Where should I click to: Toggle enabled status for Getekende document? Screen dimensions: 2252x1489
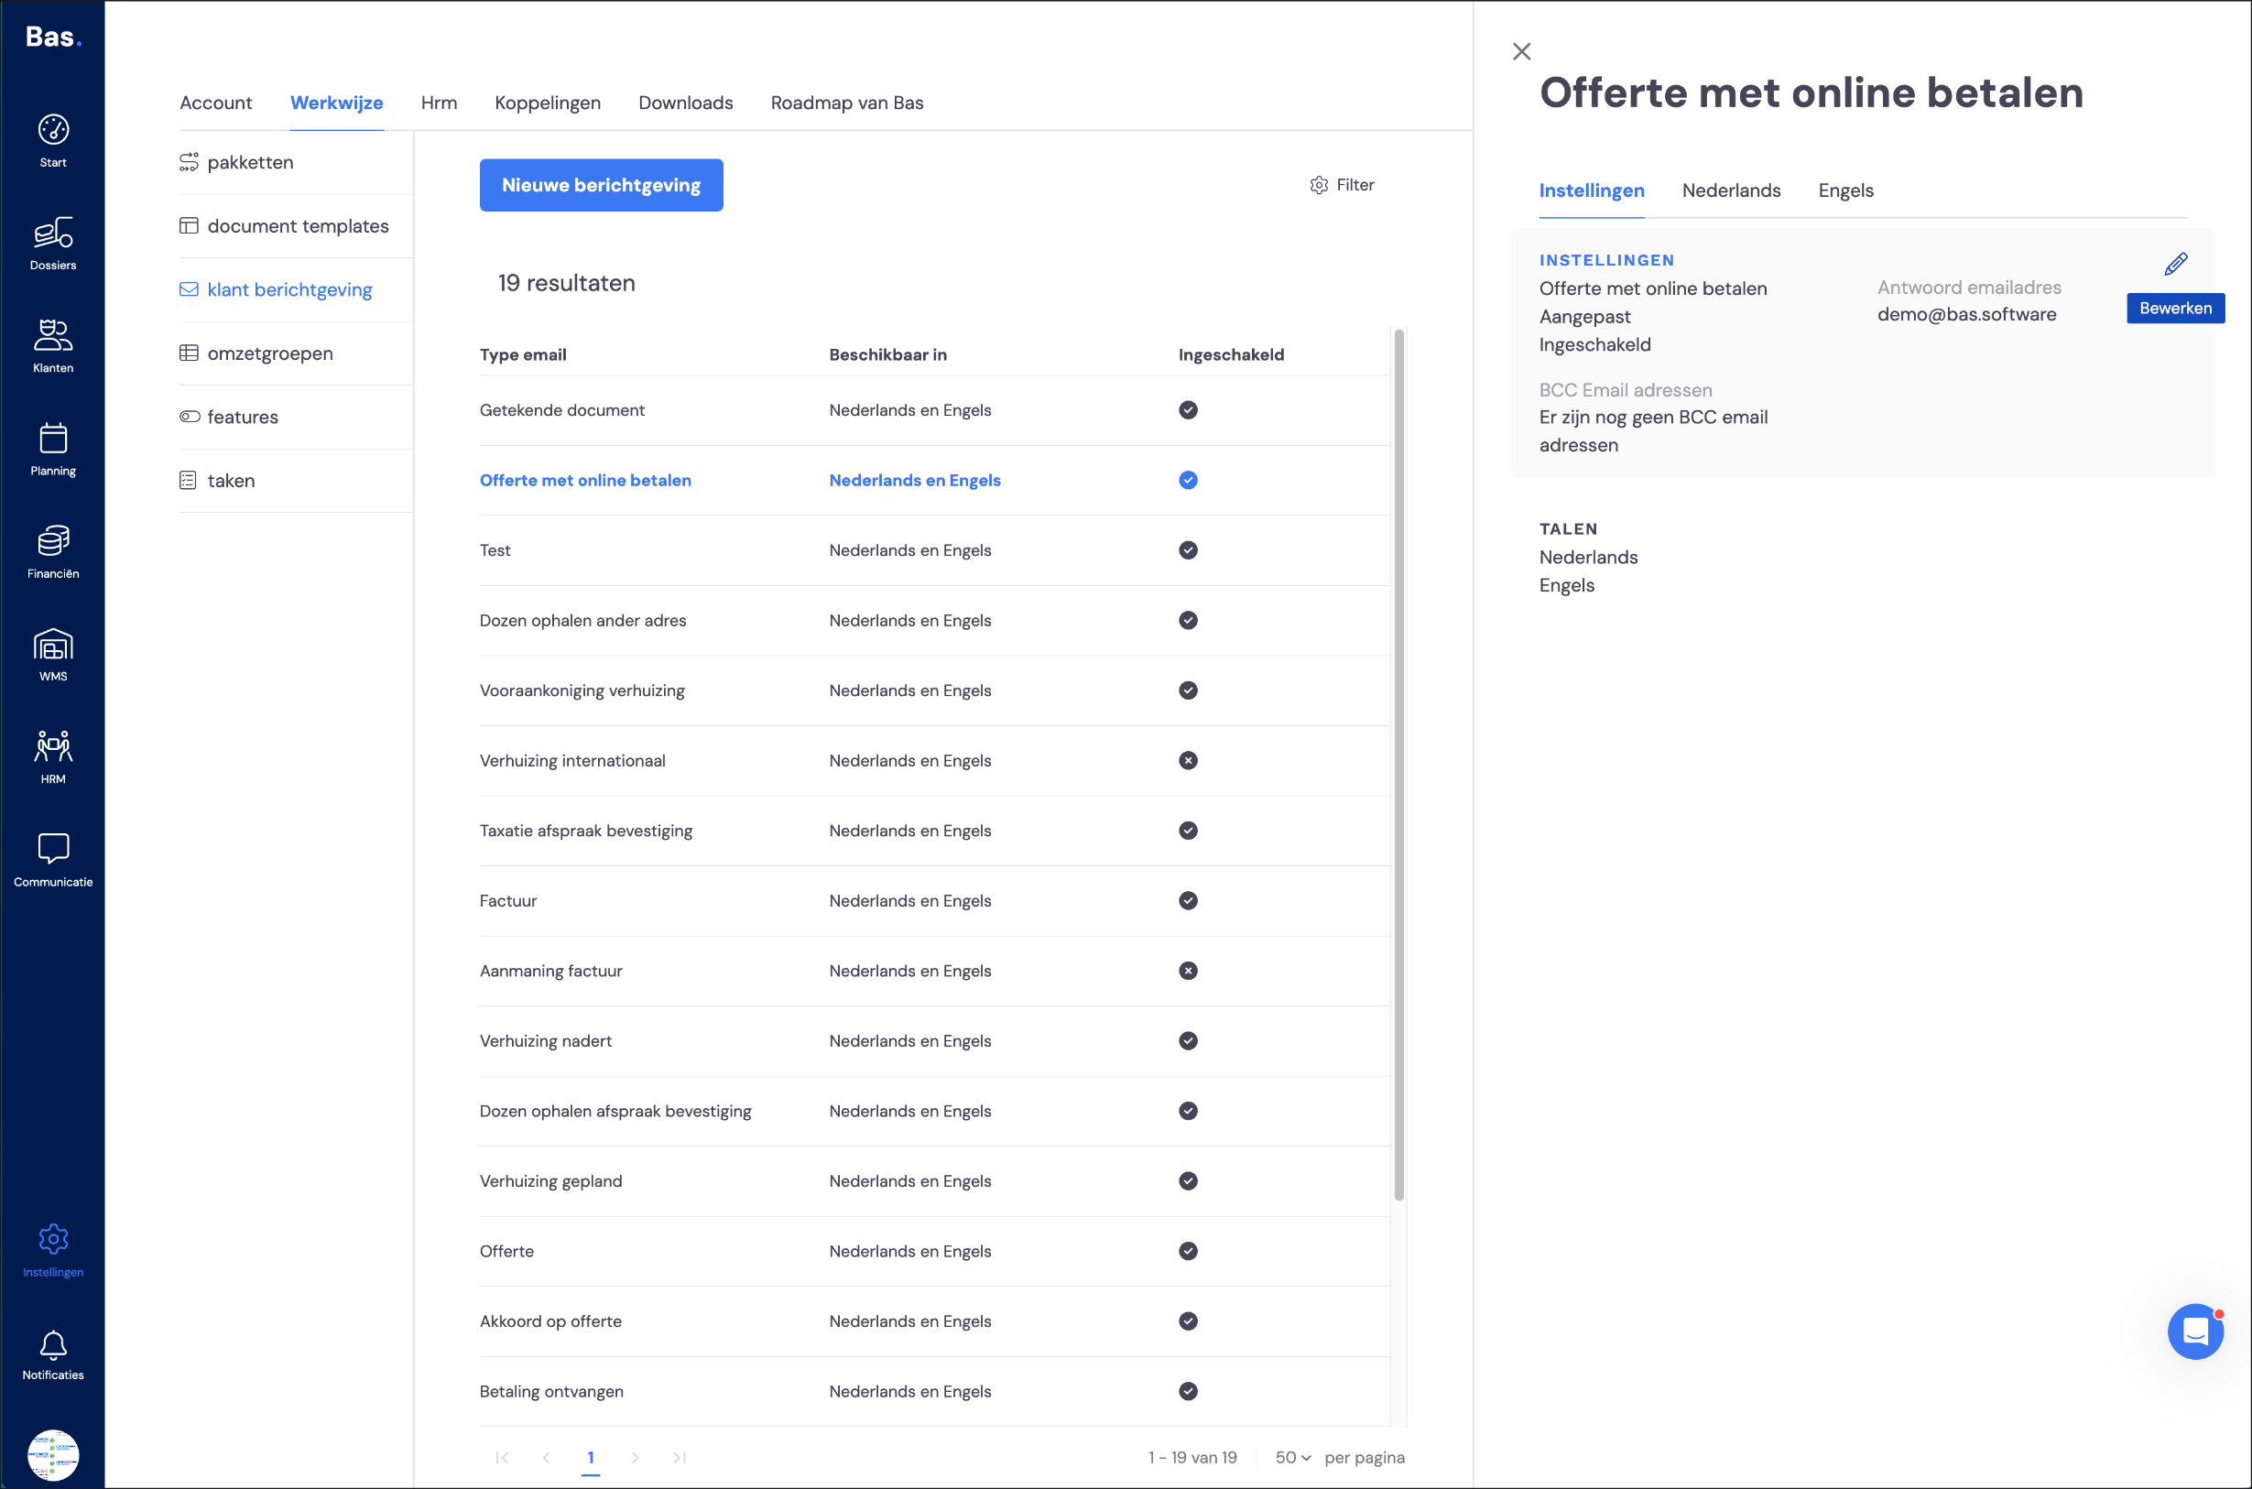[1188, 410]
